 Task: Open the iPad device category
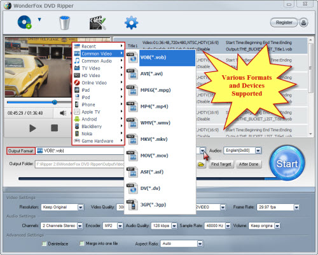[x=99, y=90]
